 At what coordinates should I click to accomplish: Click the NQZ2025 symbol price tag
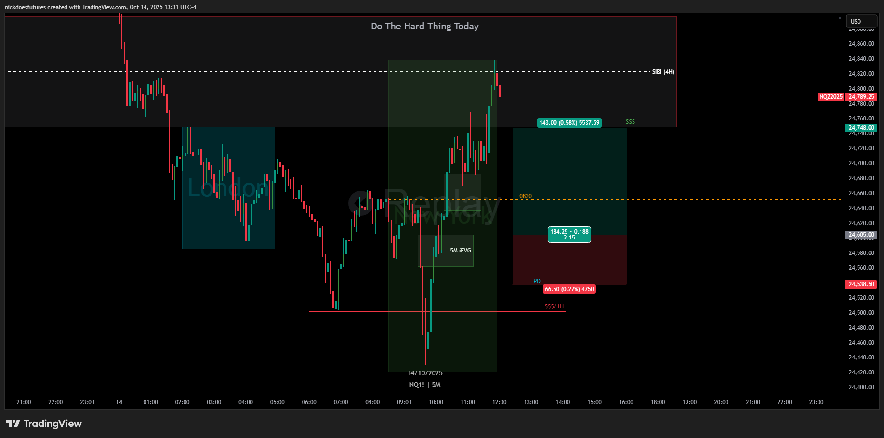coord(831,97)
